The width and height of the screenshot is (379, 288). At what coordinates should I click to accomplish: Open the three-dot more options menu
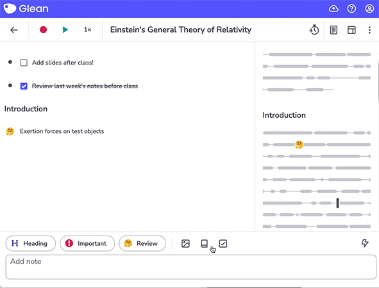point(369,30)
